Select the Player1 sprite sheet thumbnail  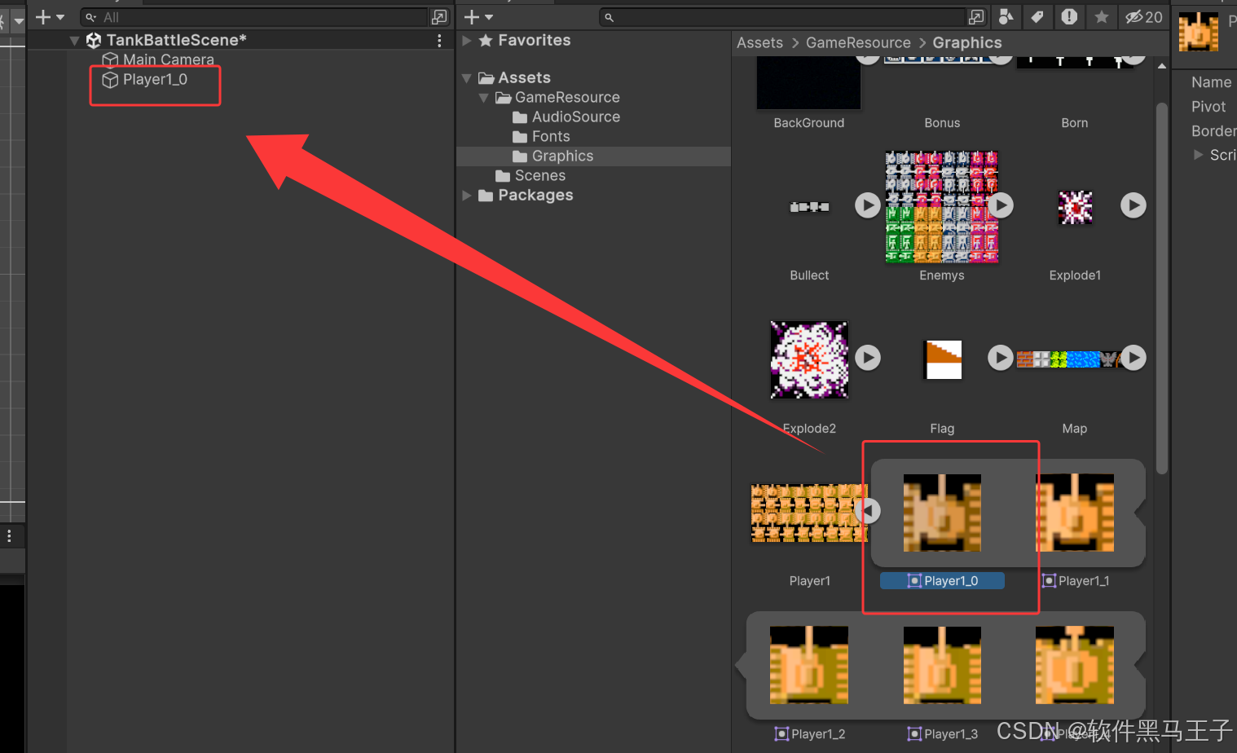click(809, 513)
